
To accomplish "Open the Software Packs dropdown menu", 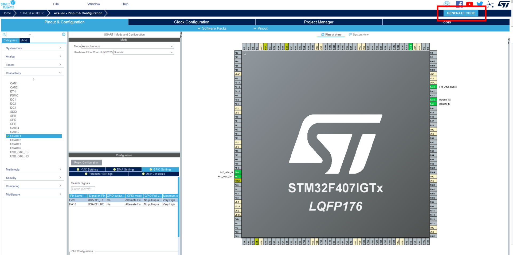I will click(212, 28).
